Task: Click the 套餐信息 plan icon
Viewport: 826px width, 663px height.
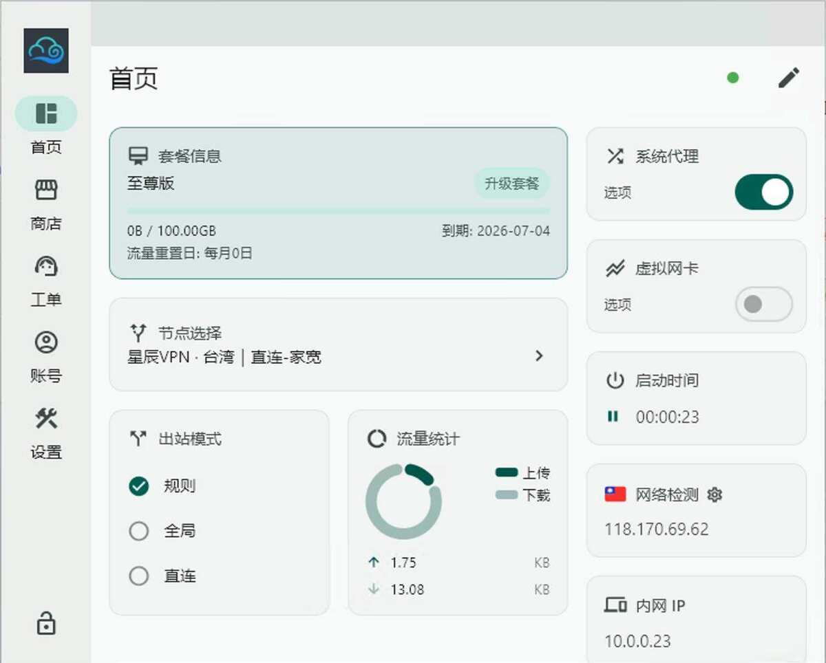Action: (x=138, y=156)
